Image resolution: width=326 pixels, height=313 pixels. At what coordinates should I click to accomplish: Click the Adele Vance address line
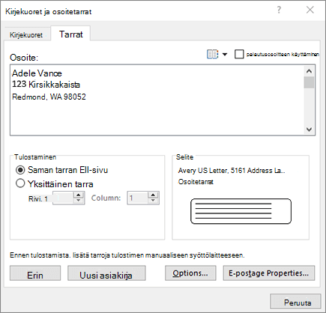(x=37, y=73)
